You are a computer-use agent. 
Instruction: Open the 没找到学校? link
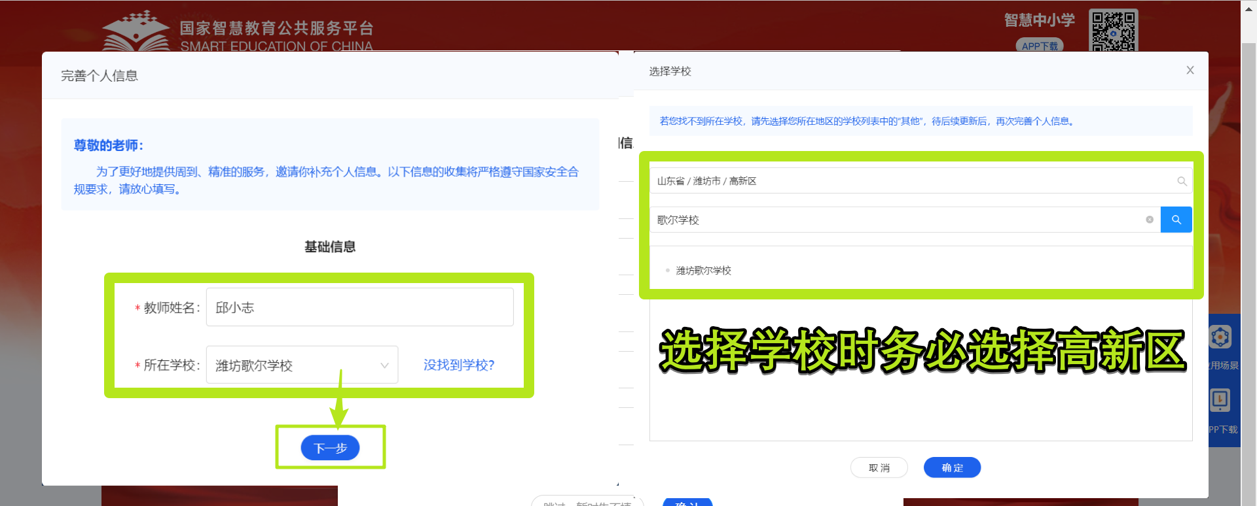click(458, 365)
